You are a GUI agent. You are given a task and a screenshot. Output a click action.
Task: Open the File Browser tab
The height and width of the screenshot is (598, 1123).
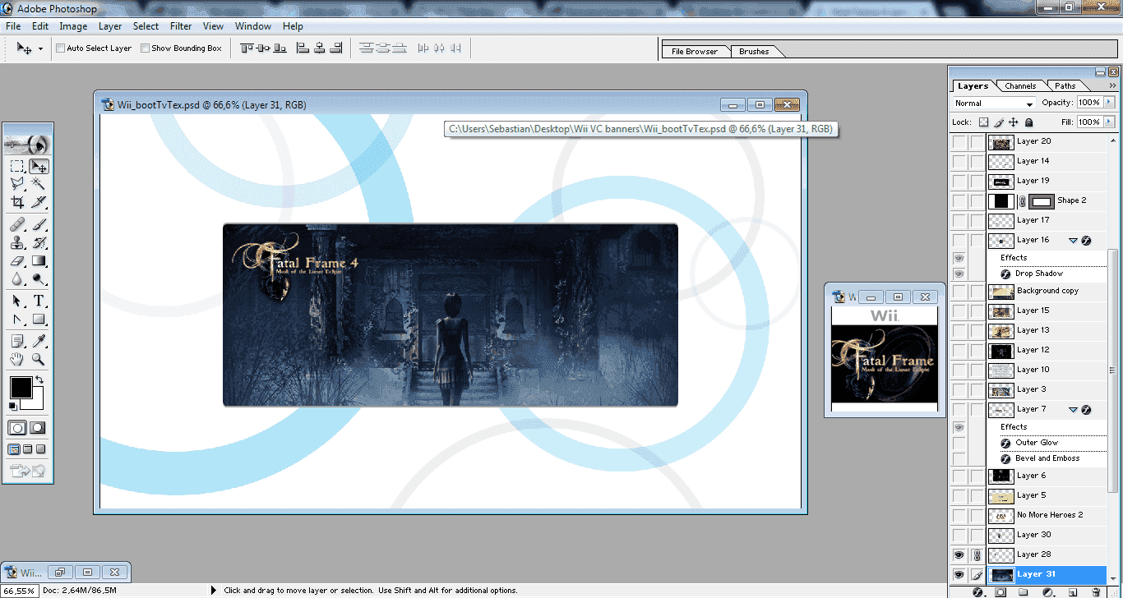click(x=695, y=51)
